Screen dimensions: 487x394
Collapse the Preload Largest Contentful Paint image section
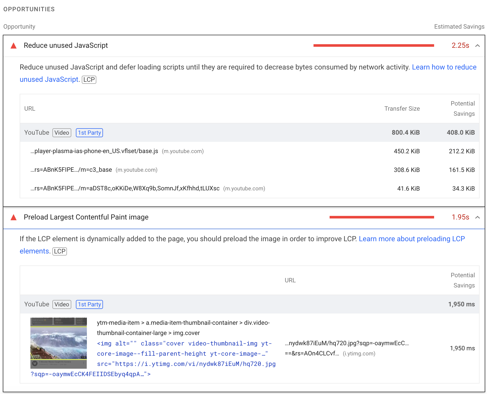click(478, 217)
